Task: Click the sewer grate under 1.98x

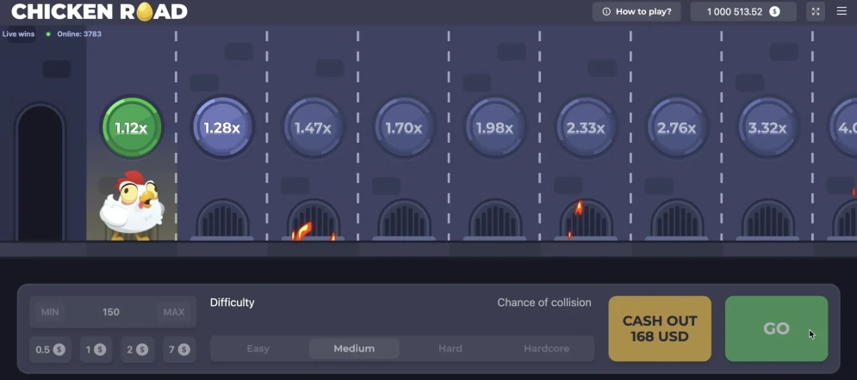Action: click(x=494, y=220)
